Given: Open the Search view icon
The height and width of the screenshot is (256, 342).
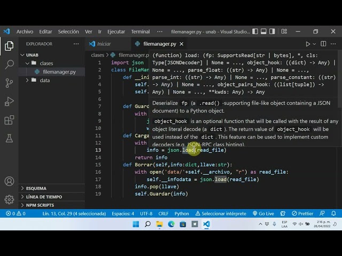Looking at the screenshot, I should [9, 65].
